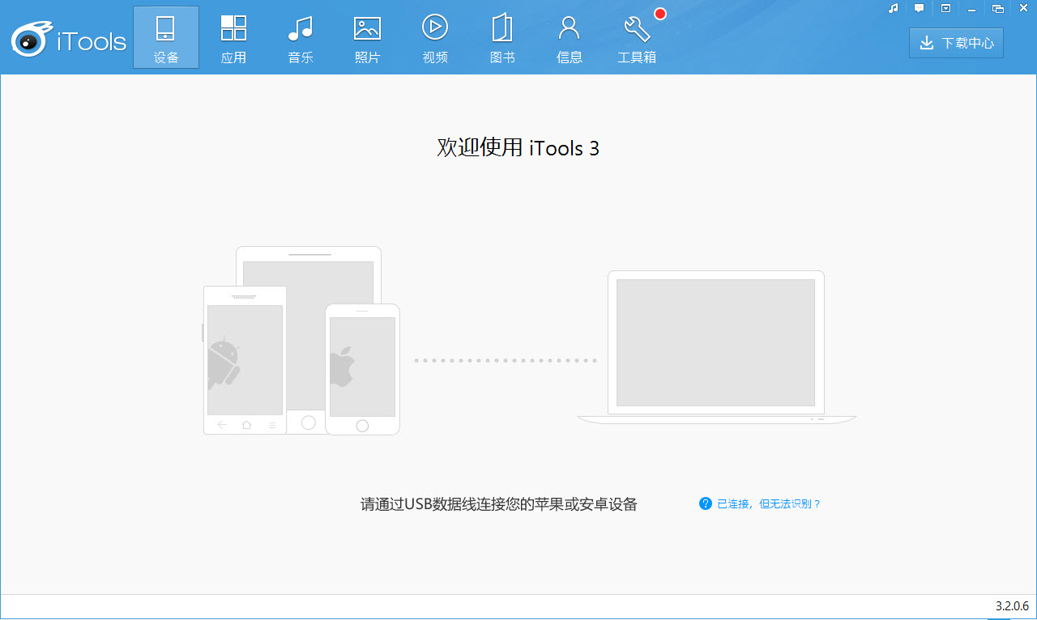Image resolution: width=1037 pixels, height=620 pixels.
Task: Click the music note icon in title bar
Action: (892, 8)
